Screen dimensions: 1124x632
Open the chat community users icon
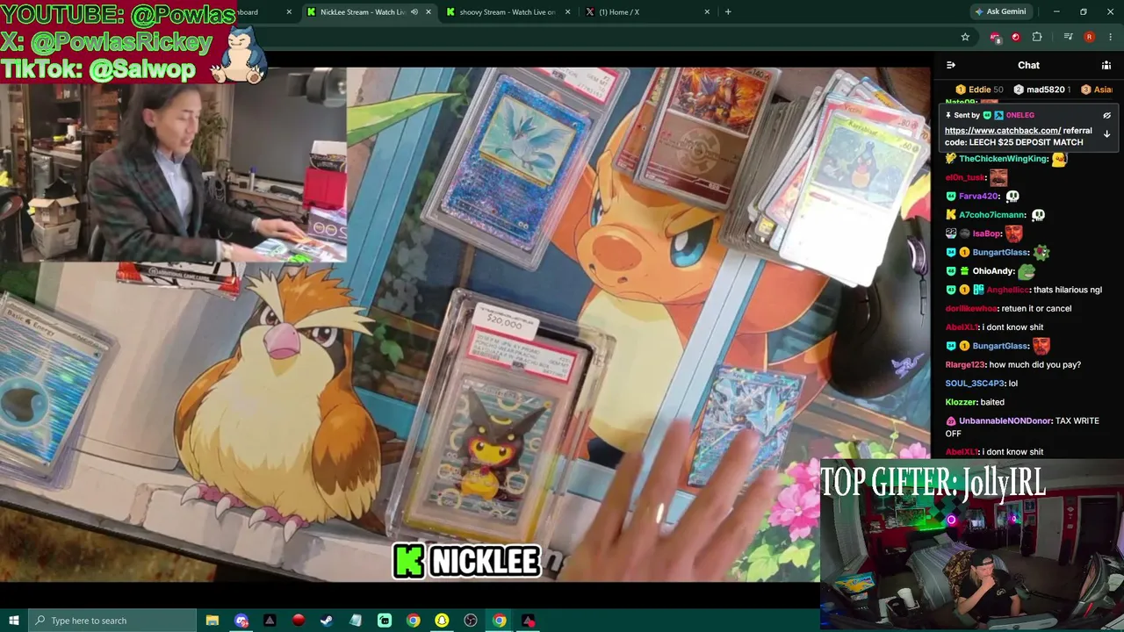pyautogui.click(x=1106, y=65)
